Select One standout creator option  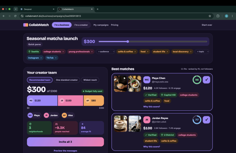(67, 80)
